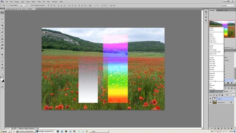Open the Image menu
The image size is (236, 133).
tap(17, 1)
